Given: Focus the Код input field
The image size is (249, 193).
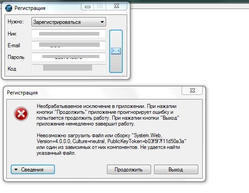Looking at the screenshot, I should point(69,69).
